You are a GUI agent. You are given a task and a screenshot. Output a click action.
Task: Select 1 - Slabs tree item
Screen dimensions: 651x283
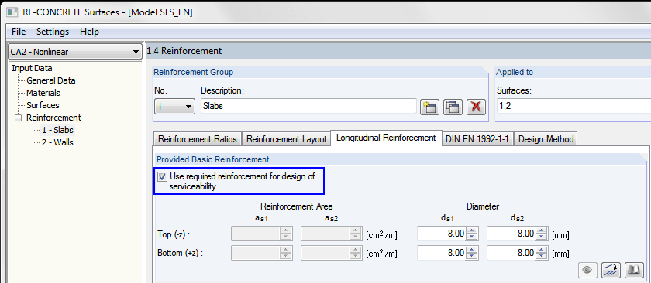[57, 130]
